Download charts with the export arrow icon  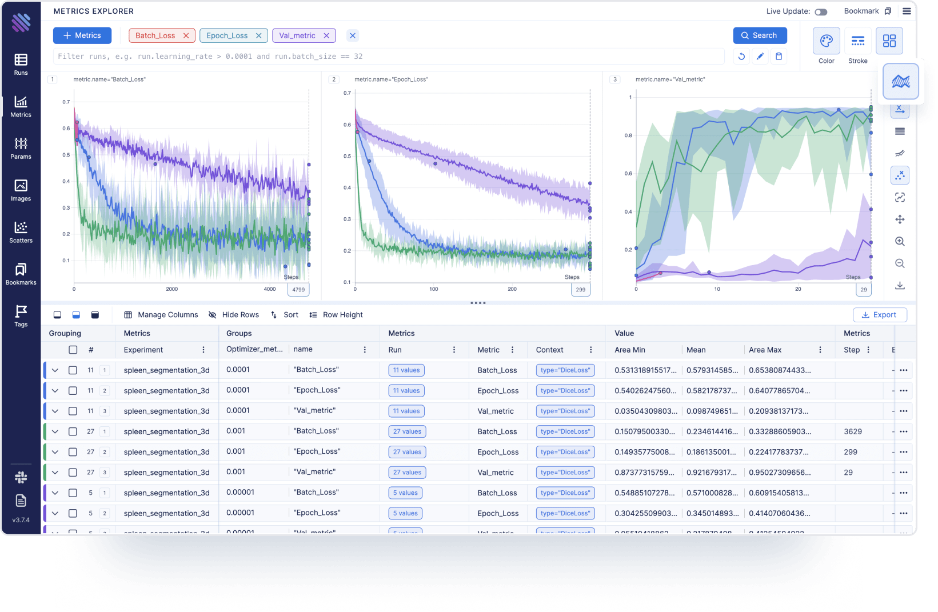click(900, 286)
